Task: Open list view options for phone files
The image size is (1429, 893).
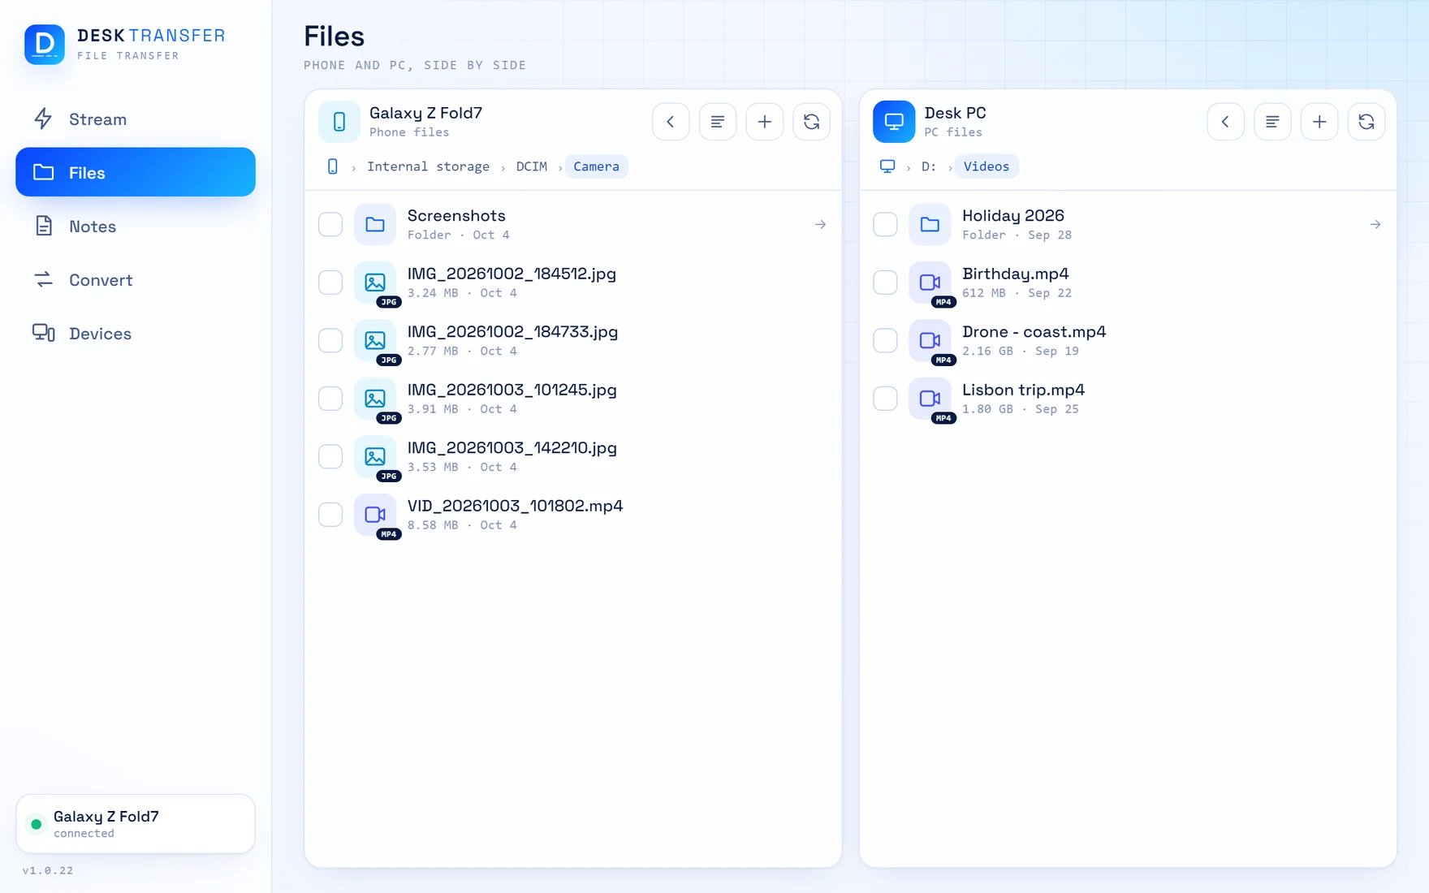Action: point(718,122)
